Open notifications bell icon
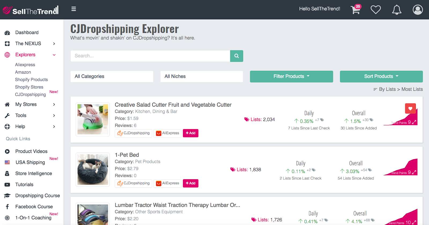The image size is (429, 225). (397, 10)
